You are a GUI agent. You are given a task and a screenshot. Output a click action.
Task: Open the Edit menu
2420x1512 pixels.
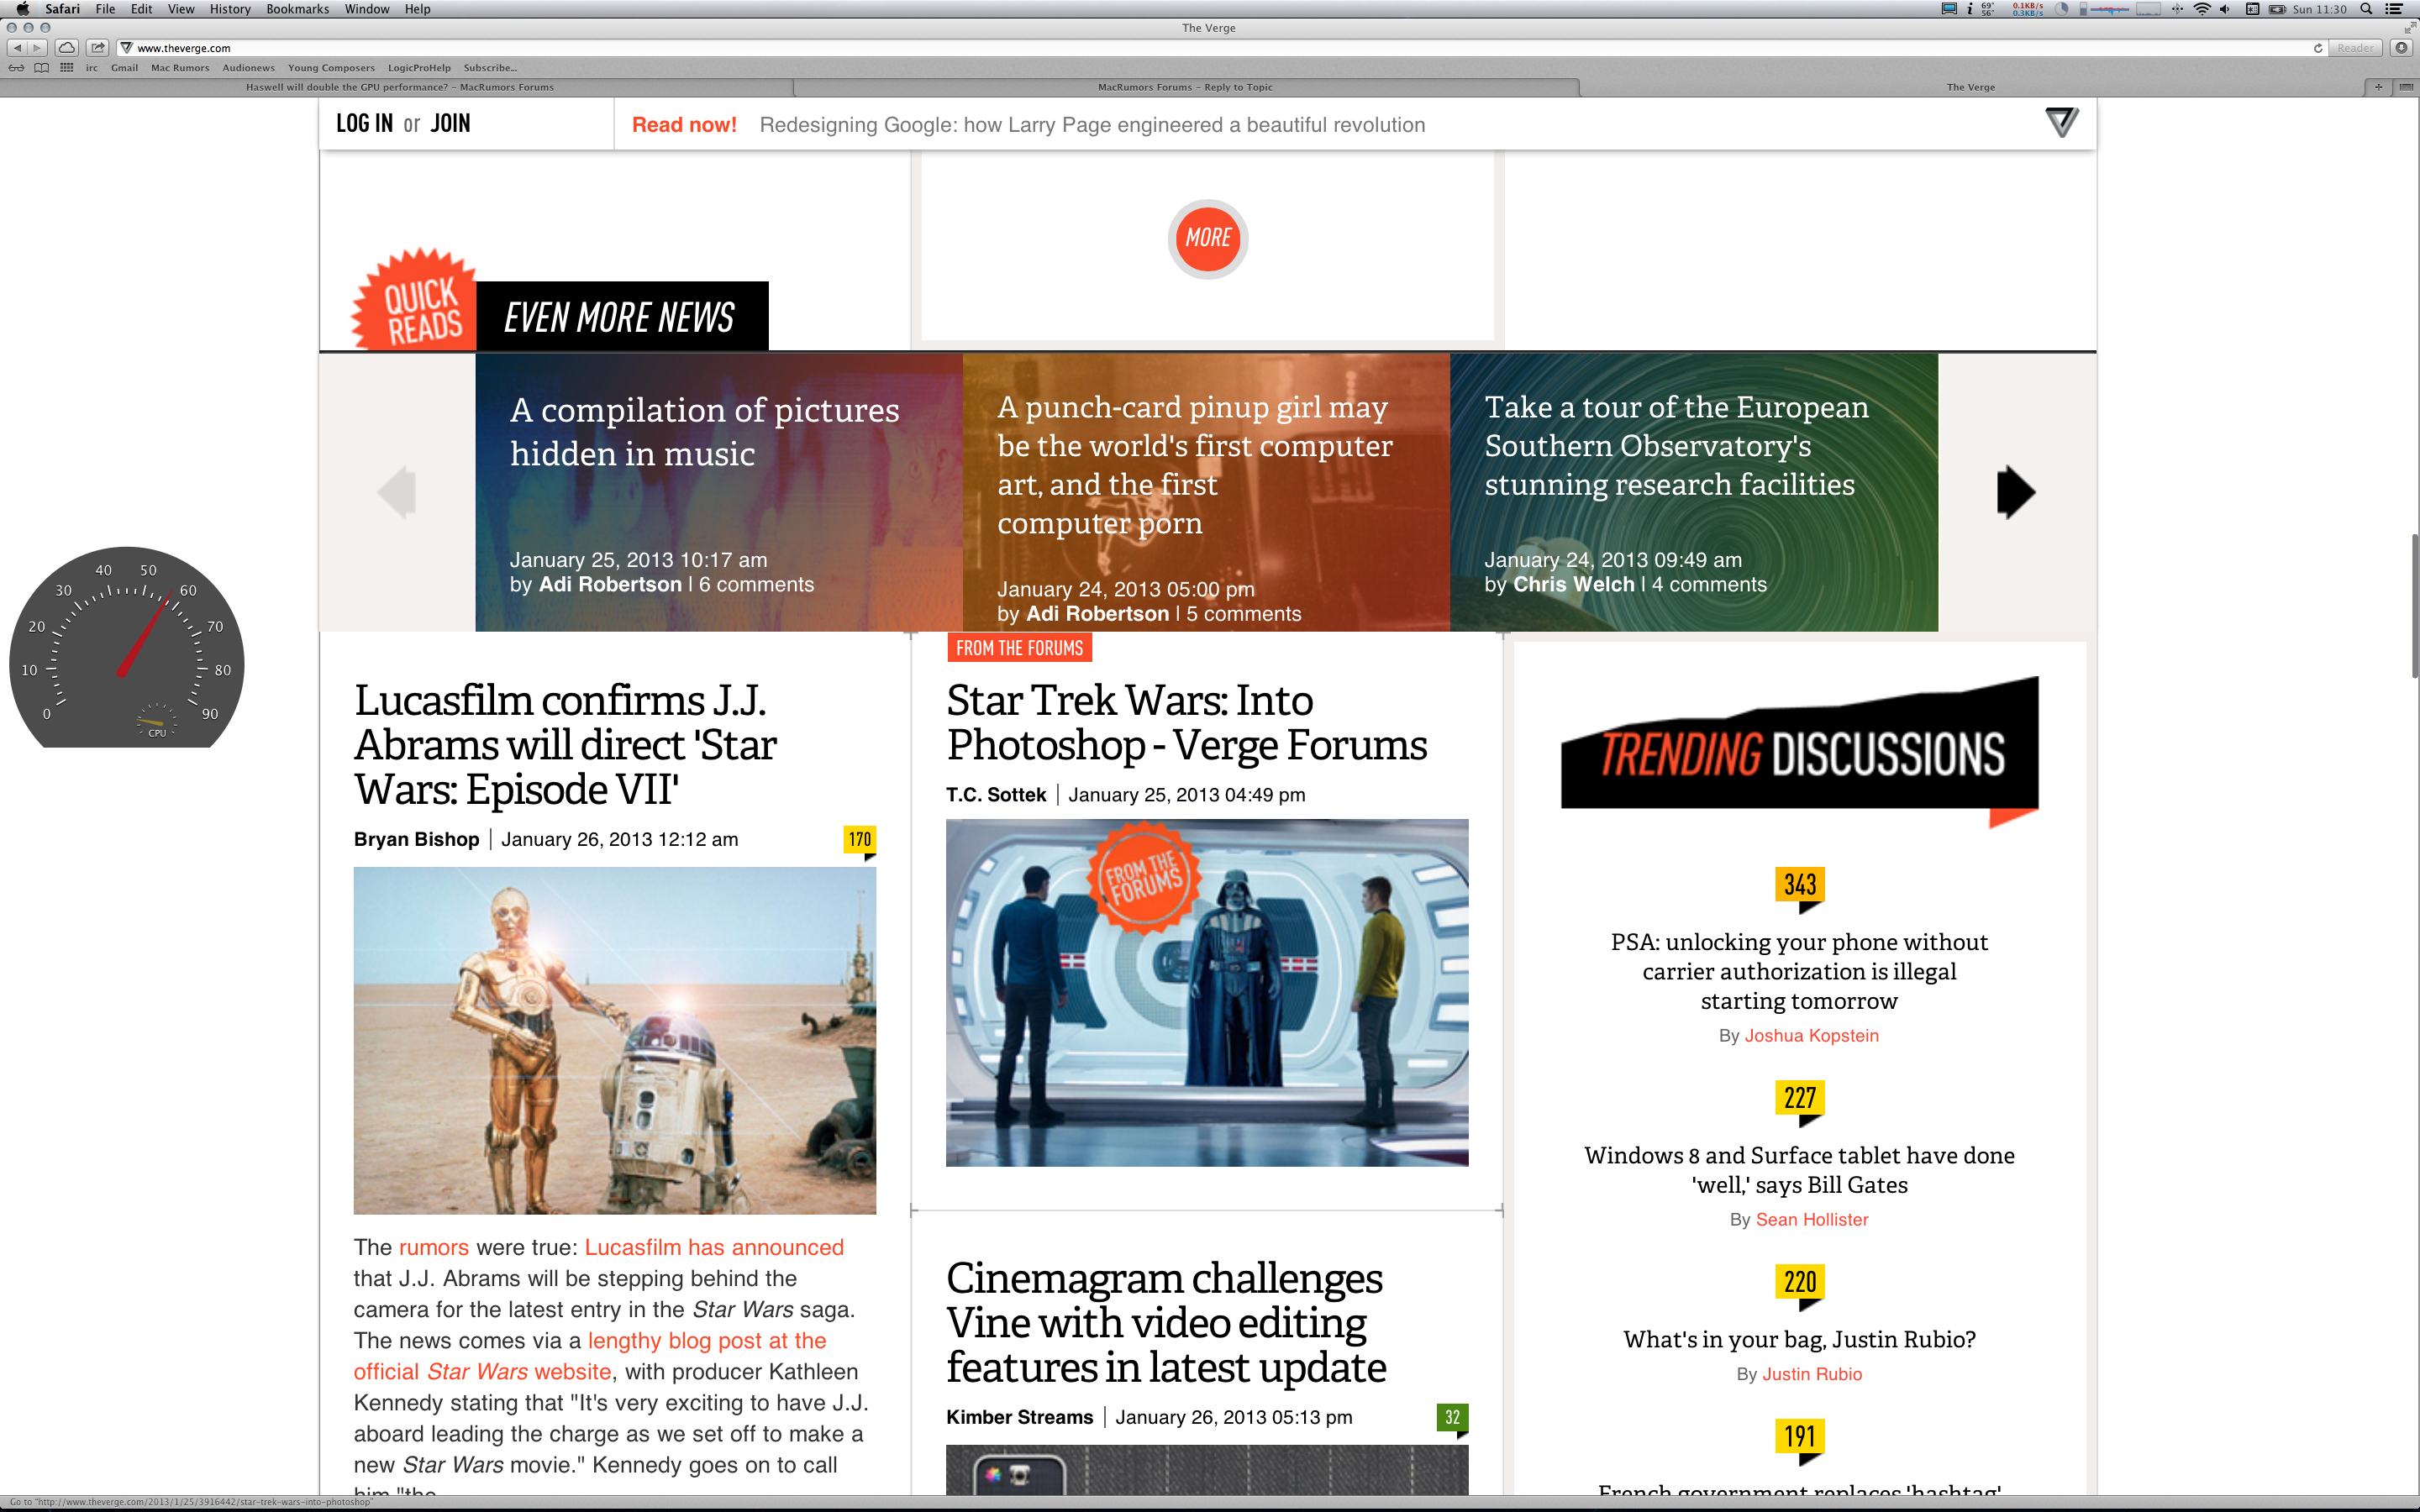pos(141,9)
